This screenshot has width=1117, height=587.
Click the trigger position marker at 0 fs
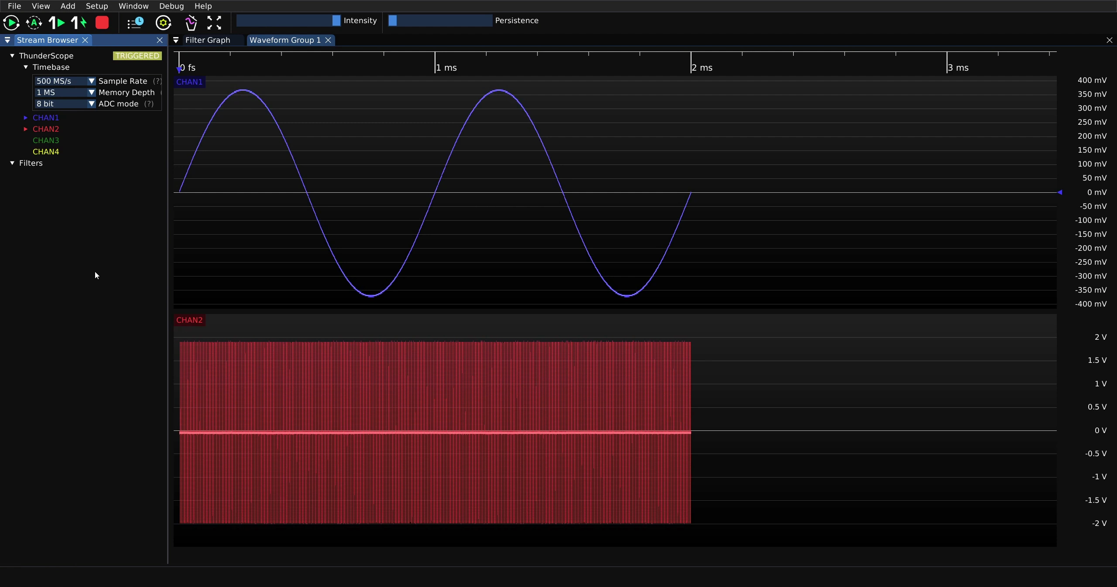tap(179, 69)
